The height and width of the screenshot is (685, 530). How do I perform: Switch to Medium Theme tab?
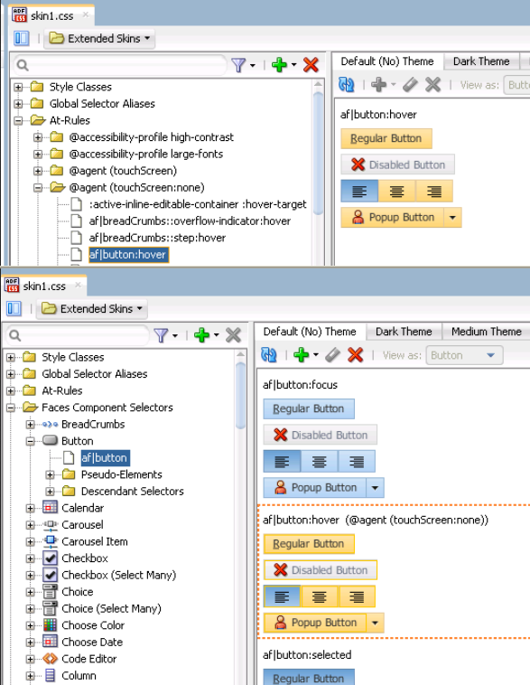(486, 332)
